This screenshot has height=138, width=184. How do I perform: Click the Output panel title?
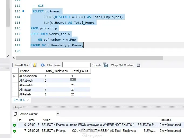pos(18,107)
